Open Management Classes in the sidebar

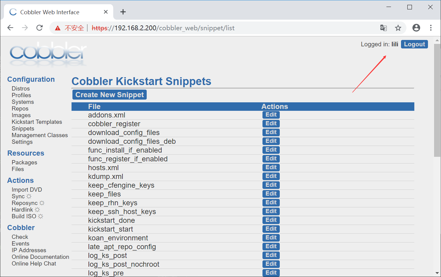pos(40,135)
